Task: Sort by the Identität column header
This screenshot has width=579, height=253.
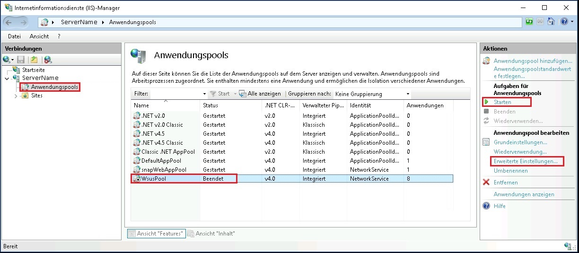Action: (x=376, y=105)
